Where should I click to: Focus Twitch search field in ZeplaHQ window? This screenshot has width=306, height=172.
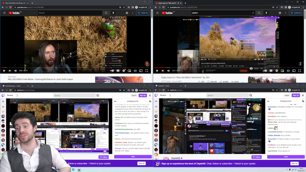coord(228,96)
